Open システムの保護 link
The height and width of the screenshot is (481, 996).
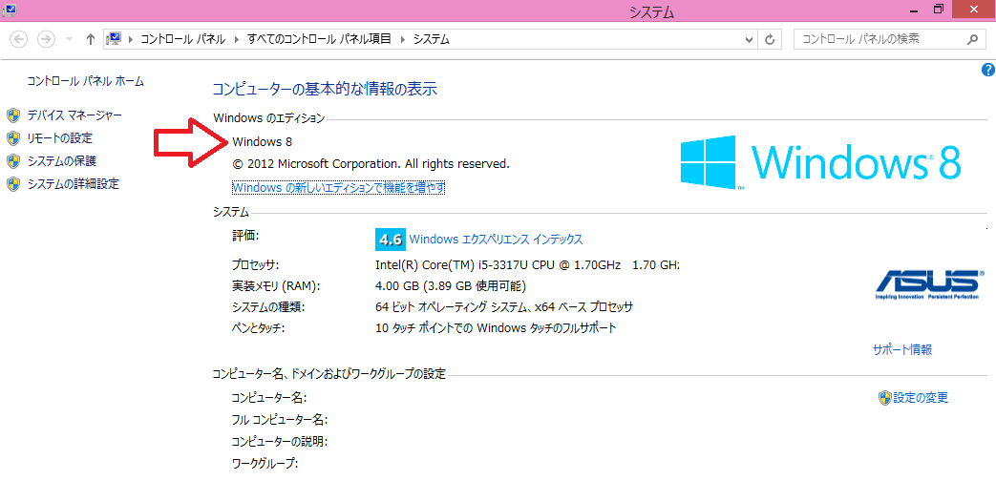[x=62, y=161]
